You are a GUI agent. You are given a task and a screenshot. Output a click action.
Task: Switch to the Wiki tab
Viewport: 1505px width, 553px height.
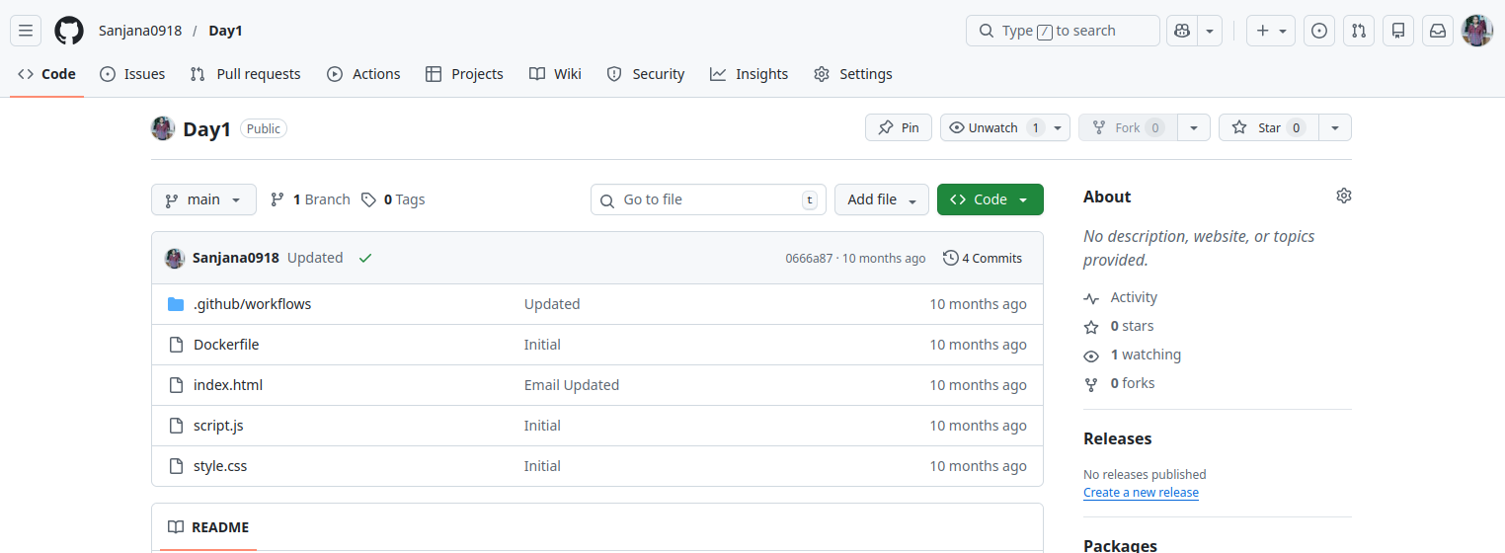[555, 74]
